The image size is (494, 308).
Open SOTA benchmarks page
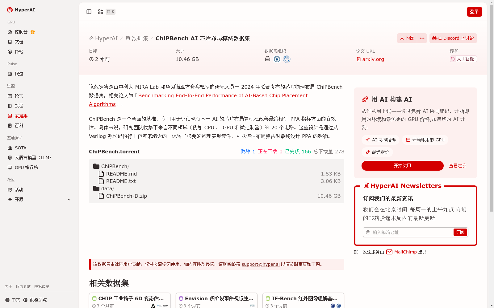click(17, 148)
